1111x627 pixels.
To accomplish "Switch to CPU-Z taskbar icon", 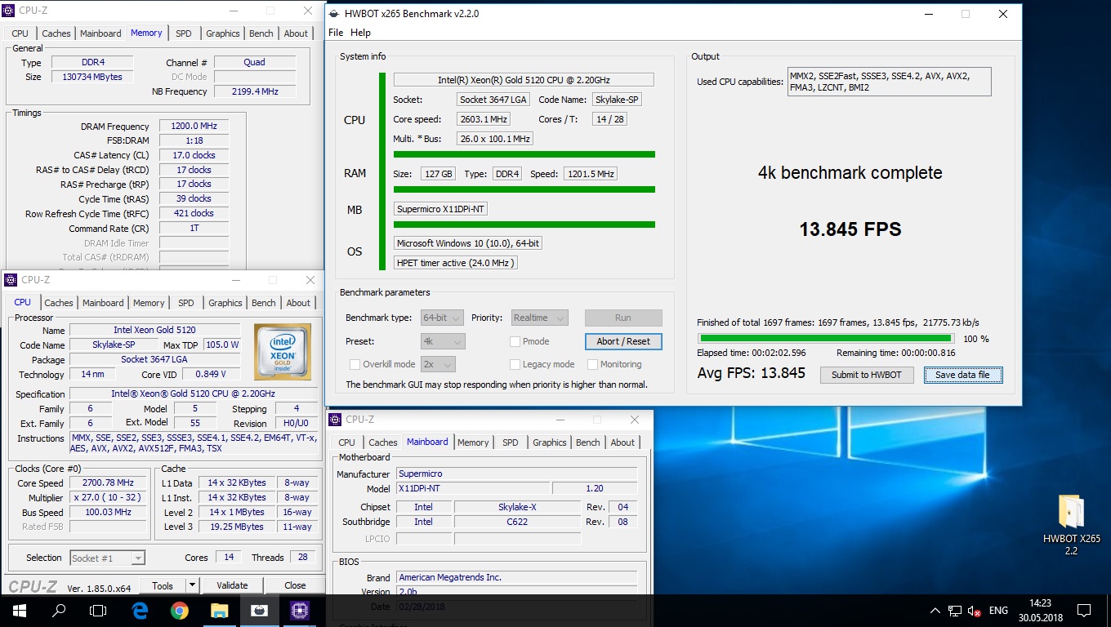I will [299, 611].
